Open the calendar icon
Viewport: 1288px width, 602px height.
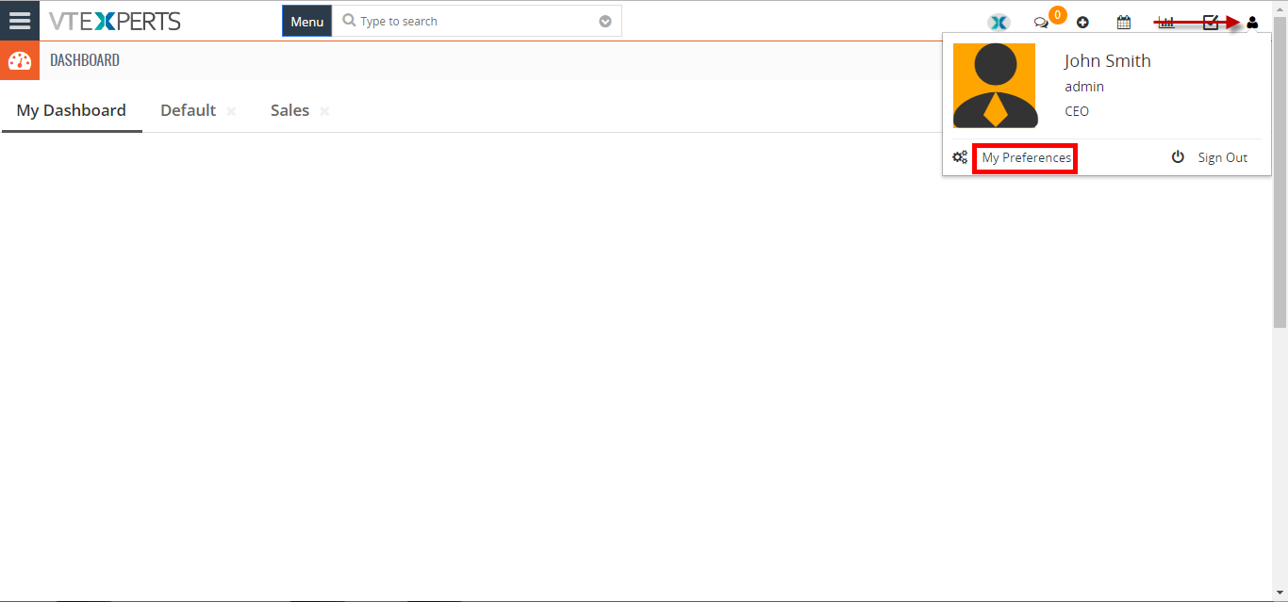[1124, 23]
